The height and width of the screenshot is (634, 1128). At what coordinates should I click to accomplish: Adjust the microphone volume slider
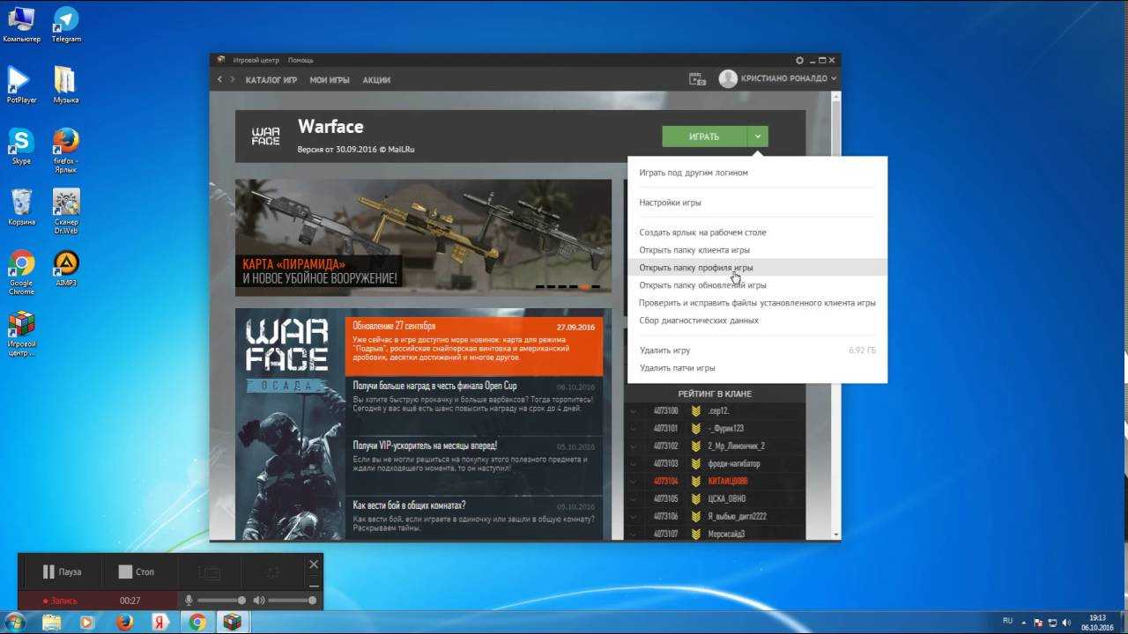[x=220, y=601]
